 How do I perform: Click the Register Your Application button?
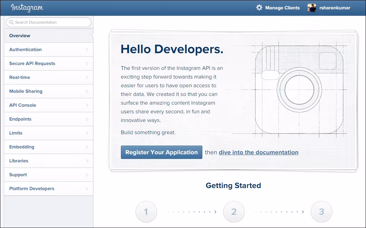pos(162,152)
